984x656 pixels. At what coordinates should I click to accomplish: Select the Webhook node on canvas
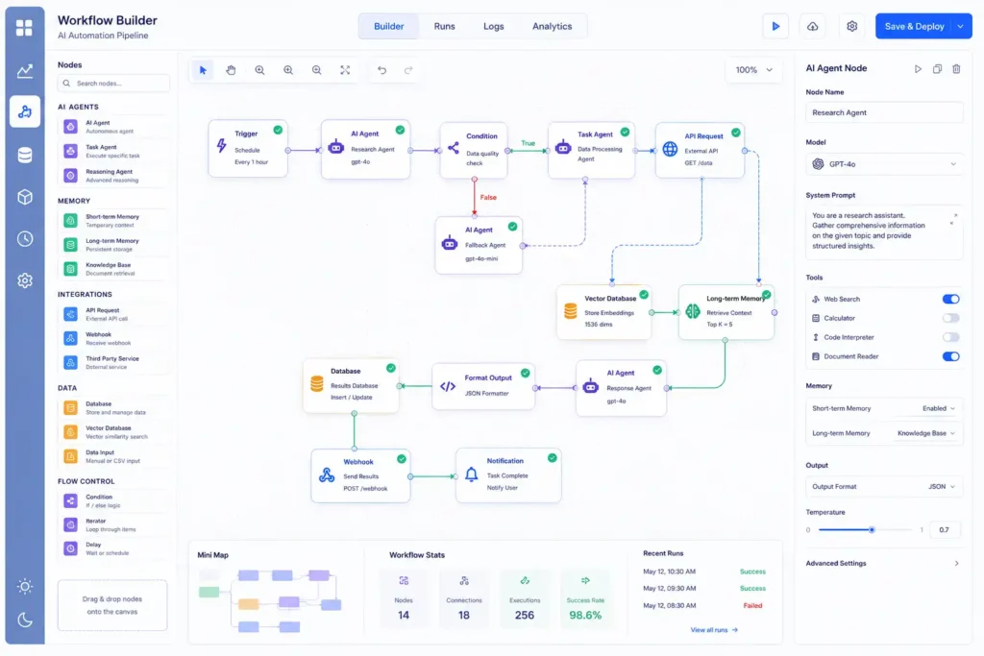pos(361,475)
